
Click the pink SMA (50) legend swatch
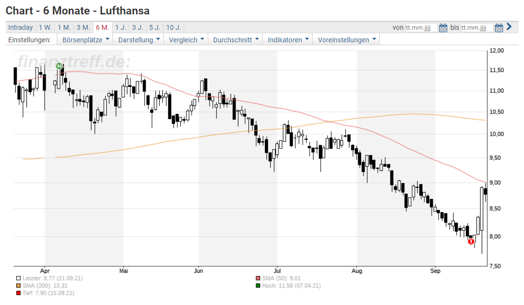[258, 278]
